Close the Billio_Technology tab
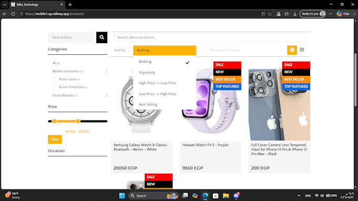This screenshot has width=358, height=201. (62, 5)
